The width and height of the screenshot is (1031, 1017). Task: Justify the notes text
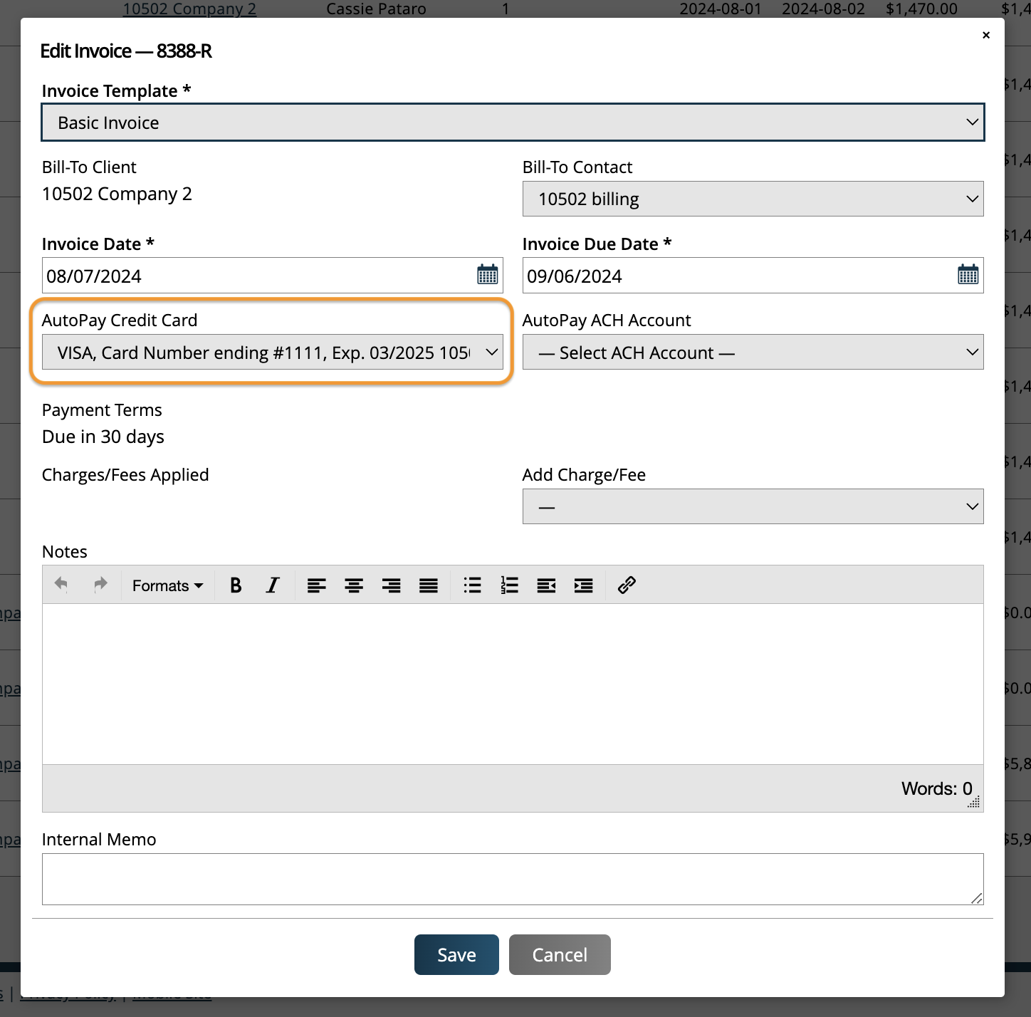pos(428,585)
